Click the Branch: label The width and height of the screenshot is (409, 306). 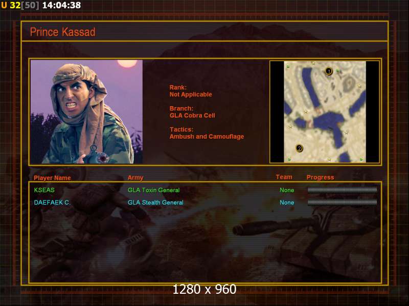coord(181,109)
